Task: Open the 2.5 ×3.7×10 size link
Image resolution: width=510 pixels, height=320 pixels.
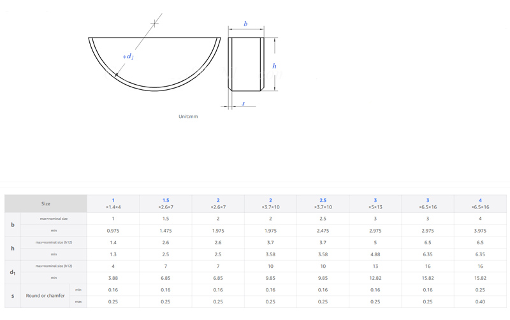Action: tap(323, 203)
